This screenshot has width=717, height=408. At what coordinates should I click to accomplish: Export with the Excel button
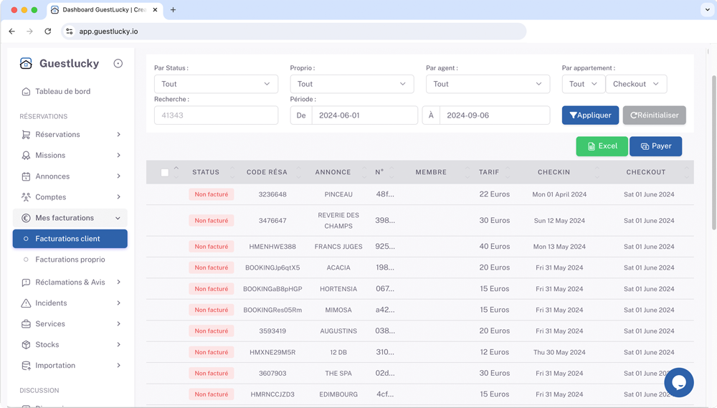pos(602,146)
